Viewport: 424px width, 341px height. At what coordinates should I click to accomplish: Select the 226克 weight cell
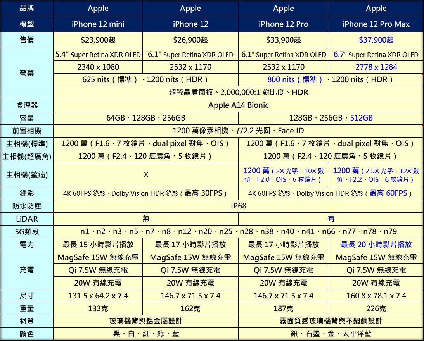coord(376,308)
